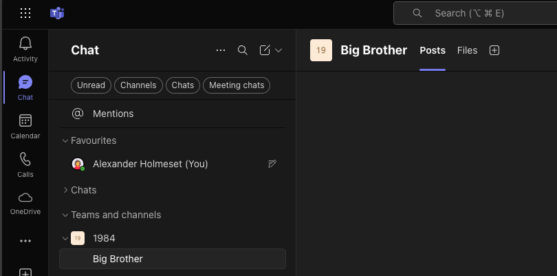Switch to the Files tab
Screen dimensions: 557x276
click(467, 50)
